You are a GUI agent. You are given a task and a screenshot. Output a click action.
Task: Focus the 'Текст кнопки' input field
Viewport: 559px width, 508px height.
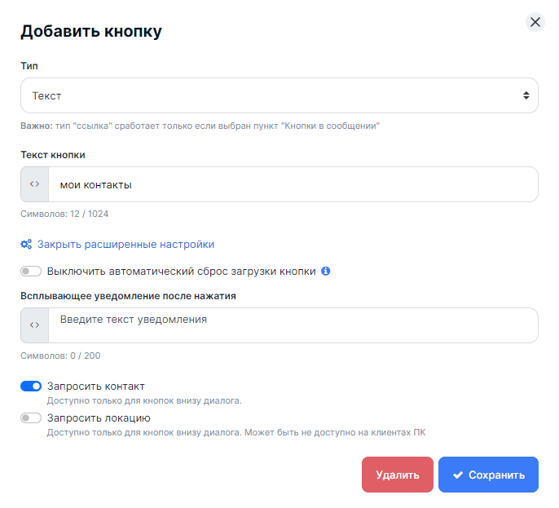[x=293, y=184]
